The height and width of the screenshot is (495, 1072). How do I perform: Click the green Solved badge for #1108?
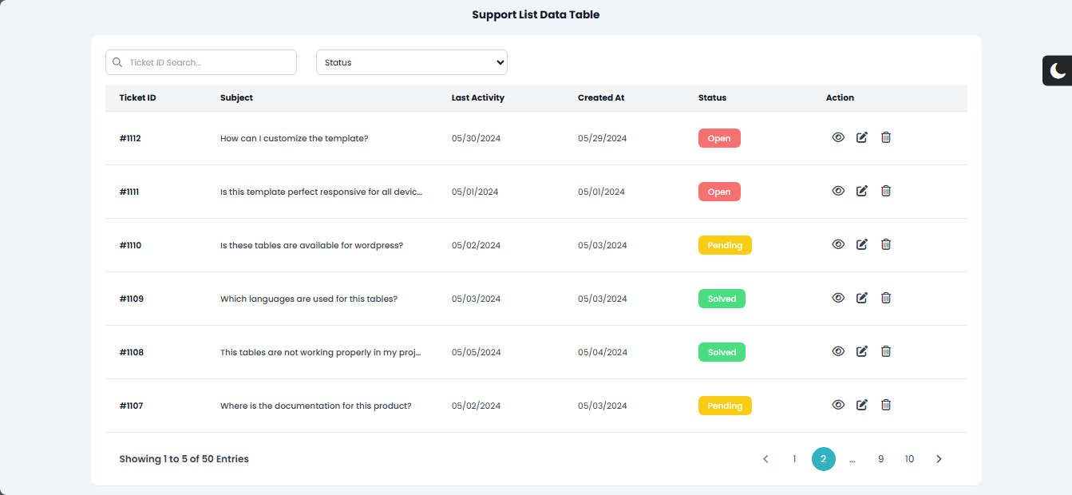(x=722, y=352)
